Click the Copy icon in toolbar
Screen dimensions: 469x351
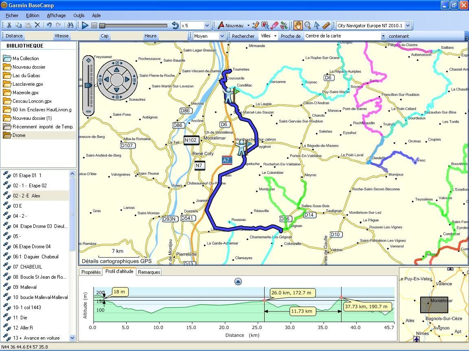[19, 25]
